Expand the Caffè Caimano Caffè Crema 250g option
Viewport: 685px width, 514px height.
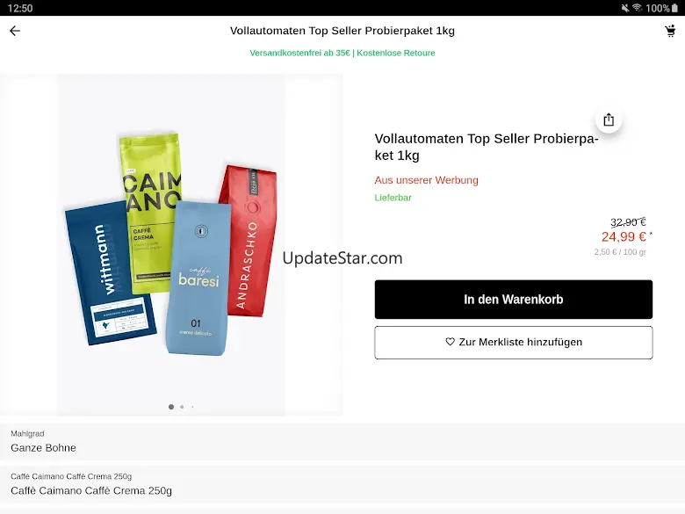[342, 484]
